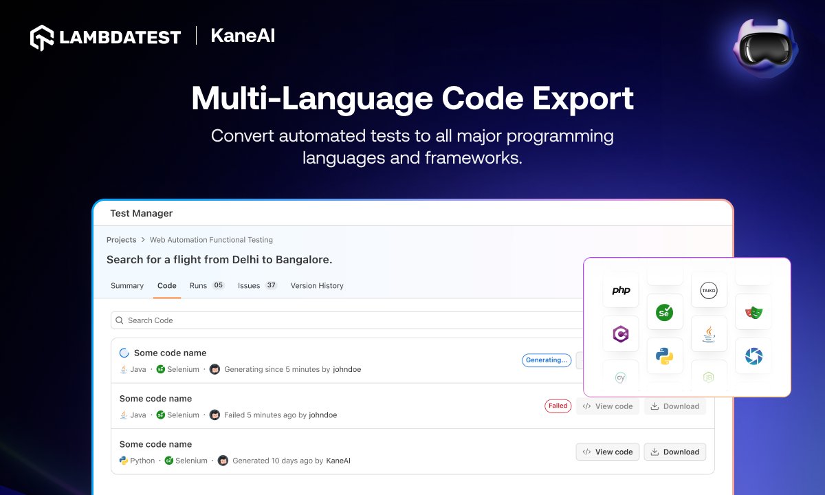The image size is (825, 495).
Task: Open the Code tab
Action: (x=167, y=285)
